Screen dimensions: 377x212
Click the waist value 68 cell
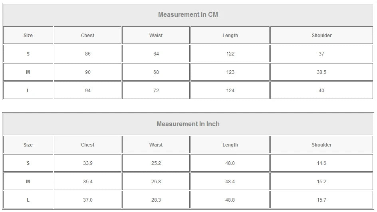pos(156,72)
